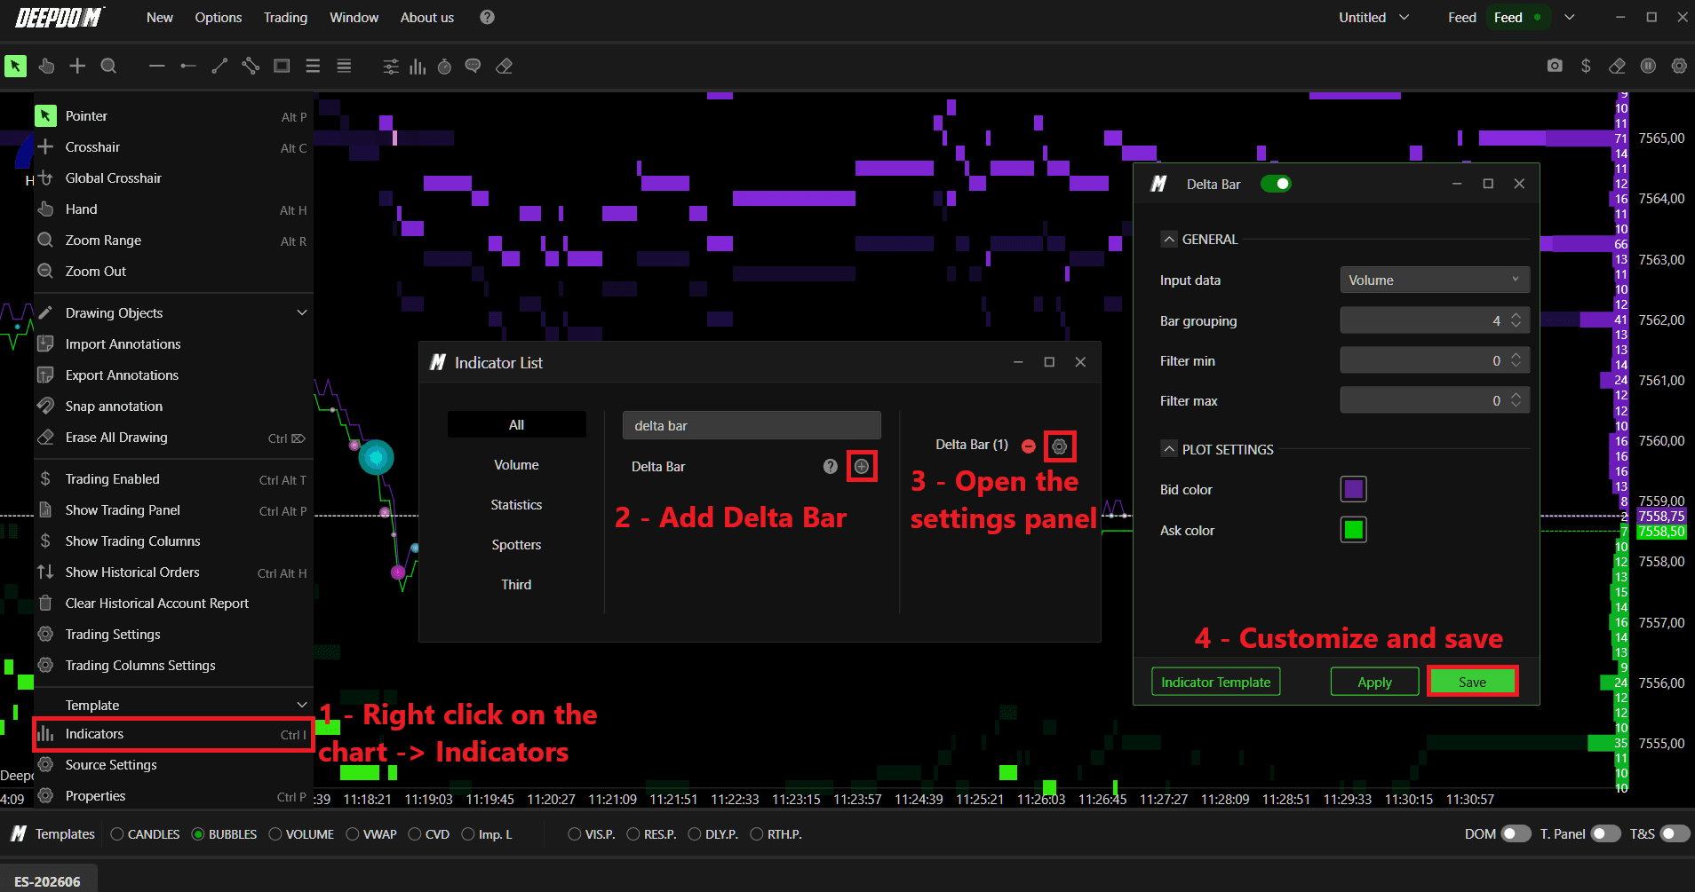The image size is (1695, 892).
Task: Select the hand pan tool in the top toolbar
Action: tap(46, 66)
